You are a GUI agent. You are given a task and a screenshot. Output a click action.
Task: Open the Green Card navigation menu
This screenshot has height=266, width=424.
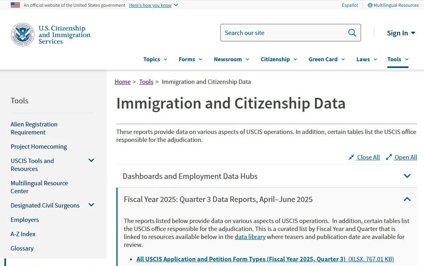[326, 59]
